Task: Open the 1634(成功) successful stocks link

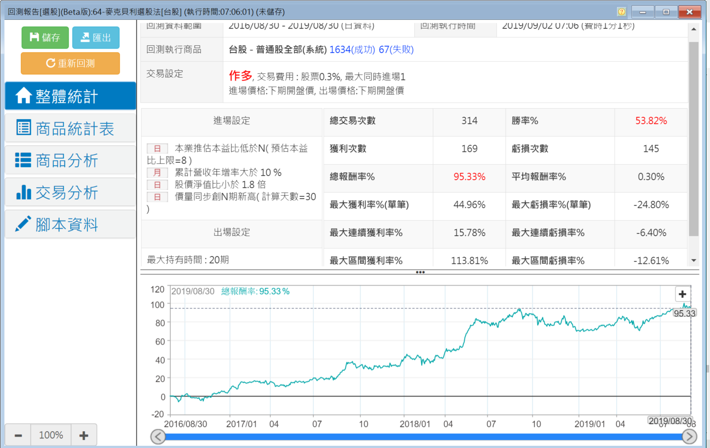Action: point(352,49)
